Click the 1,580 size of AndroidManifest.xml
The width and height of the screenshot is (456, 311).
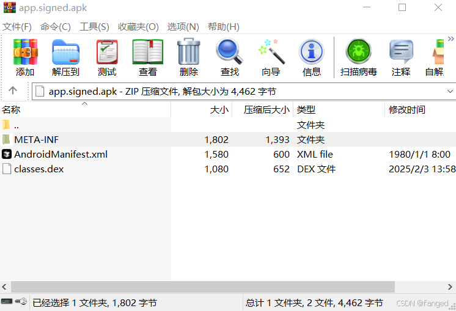pyautogui.click(x=216, y=155)
